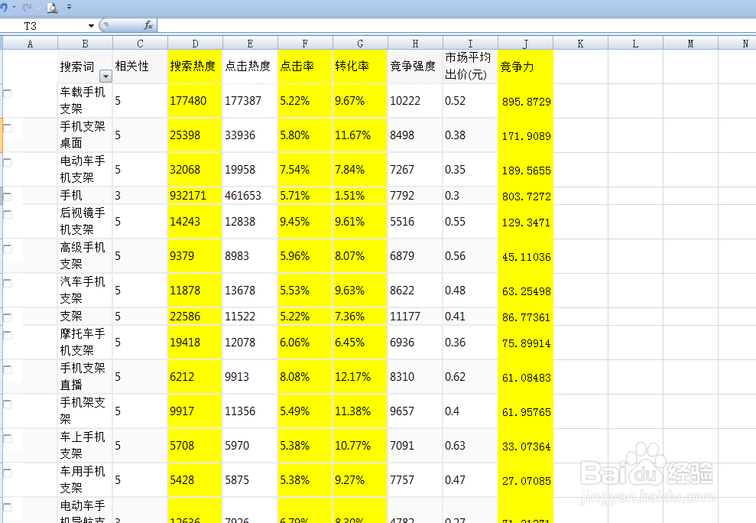Click the 转化率 header cell
Image resolution: width=756 pixels, height=523 pixels.
360,66
